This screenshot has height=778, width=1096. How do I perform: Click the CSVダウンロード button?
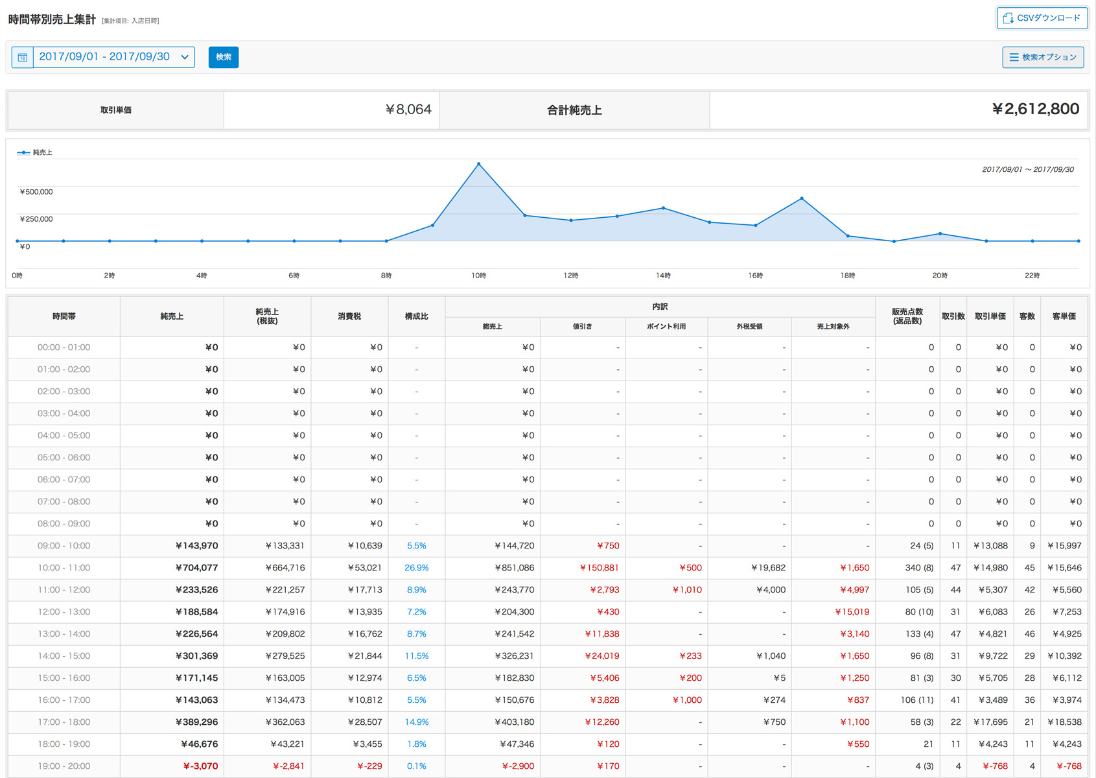coord(1042,18)
